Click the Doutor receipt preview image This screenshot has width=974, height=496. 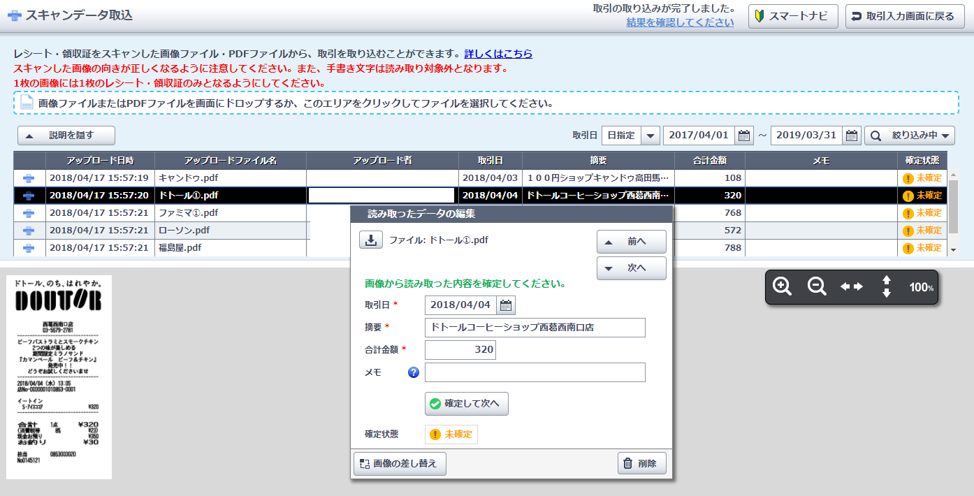tap(59, 377)
